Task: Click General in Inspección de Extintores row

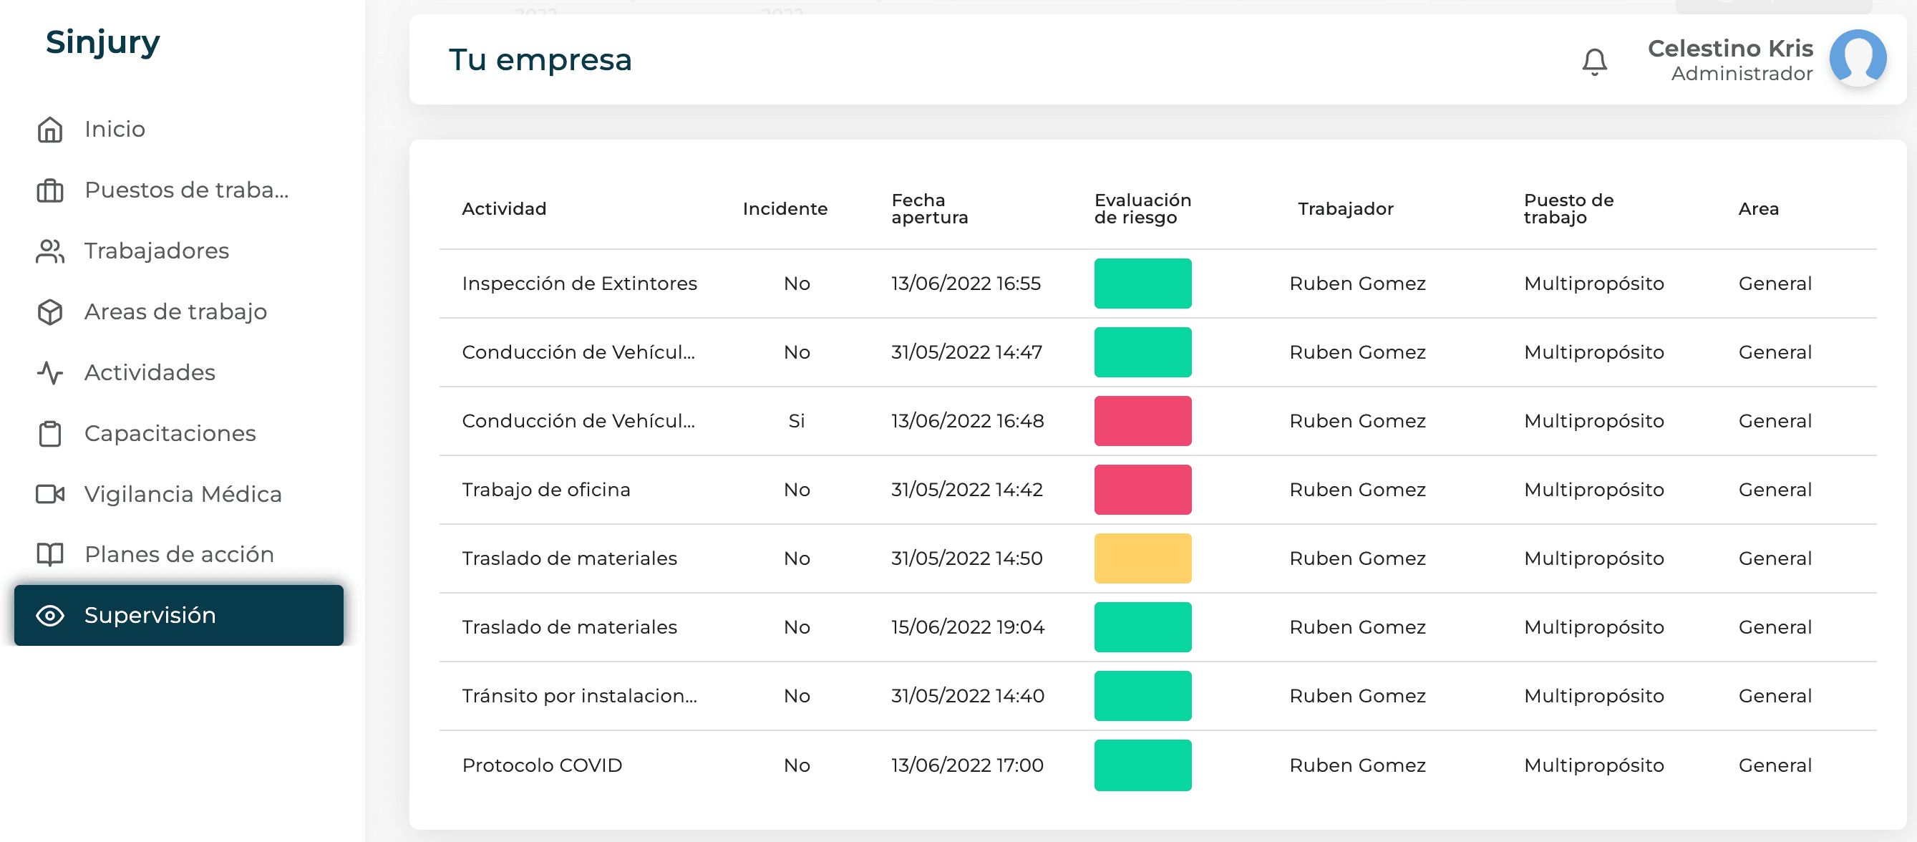Action: pyautogui.click(x=1775, y=284)
